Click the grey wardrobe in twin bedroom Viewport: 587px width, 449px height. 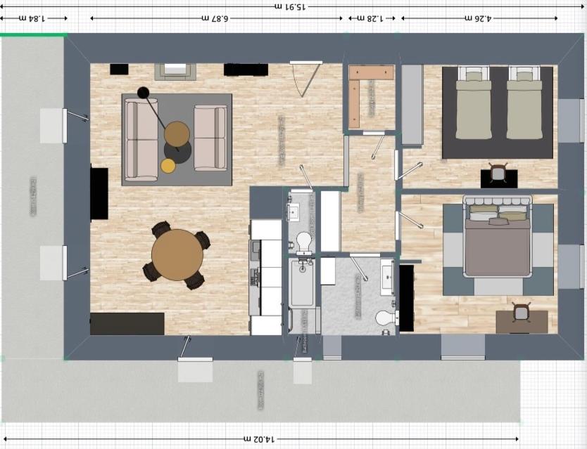pyautogui.click(x=412, y=105)
